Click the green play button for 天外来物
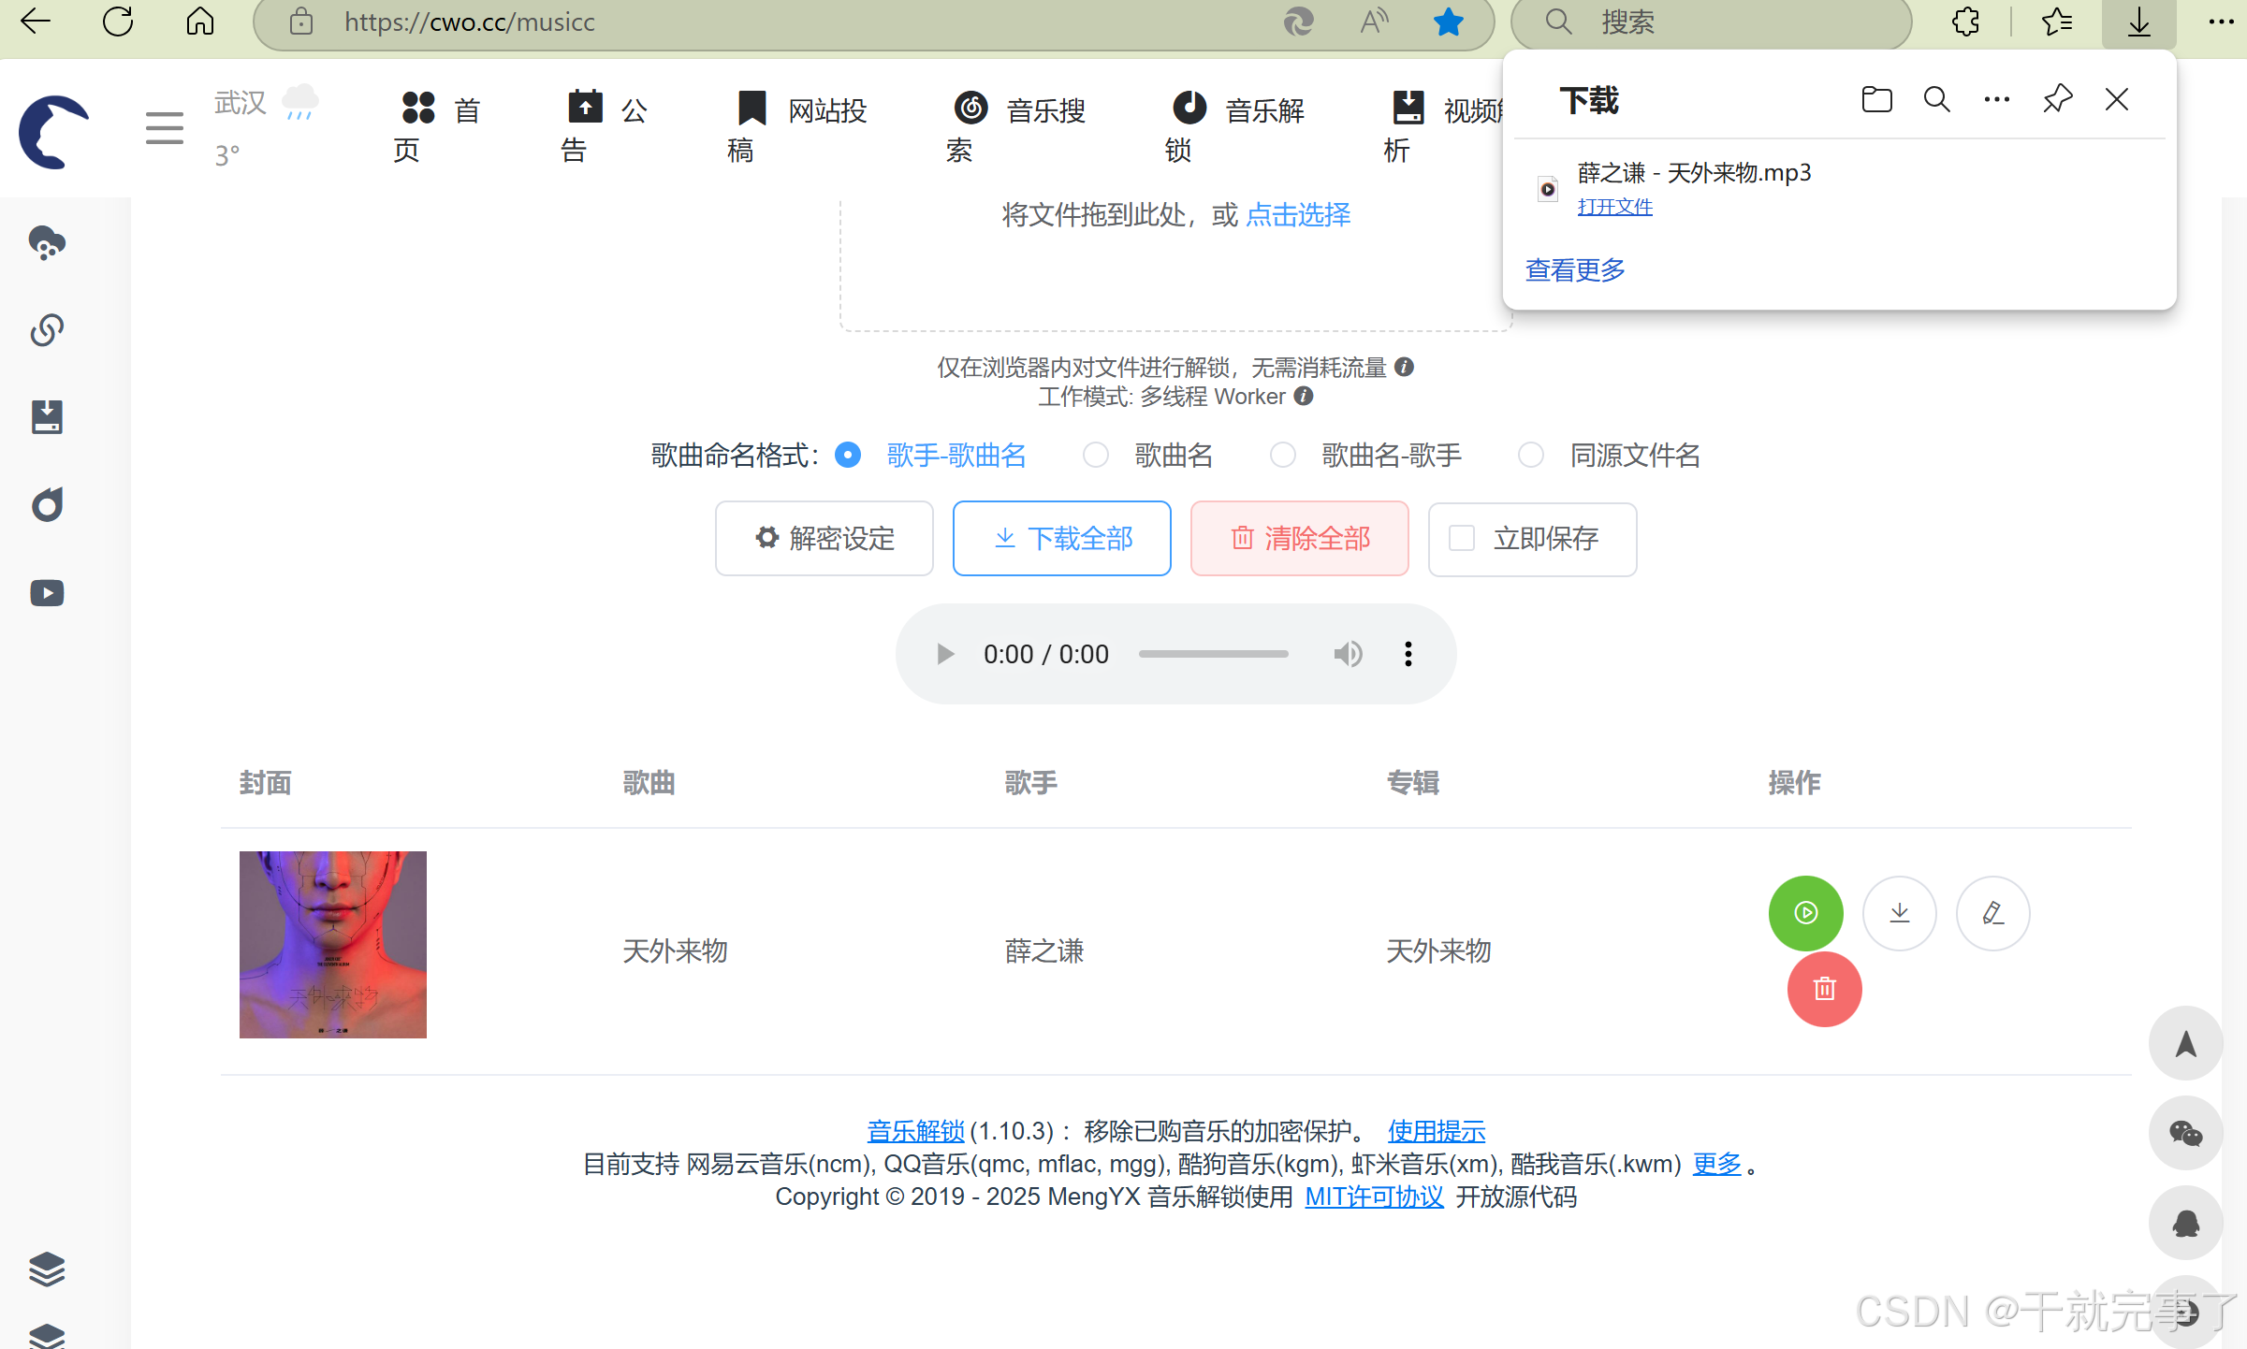 pos(1805,912)
